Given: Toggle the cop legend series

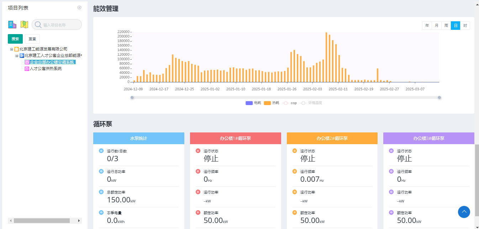Looking at the screenshot, I should pyautogui.click(x=290, y=103).
